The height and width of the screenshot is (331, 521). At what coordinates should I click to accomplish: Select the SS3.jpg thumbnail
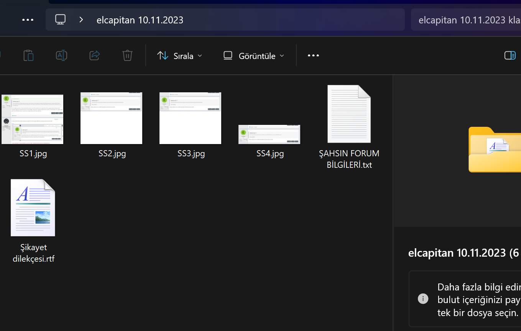tap(190, 118)
